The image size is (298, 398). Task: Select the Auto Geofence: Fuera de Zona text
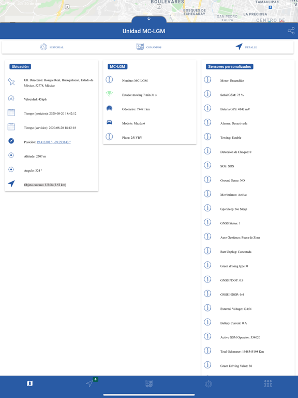tap(240, 237)
